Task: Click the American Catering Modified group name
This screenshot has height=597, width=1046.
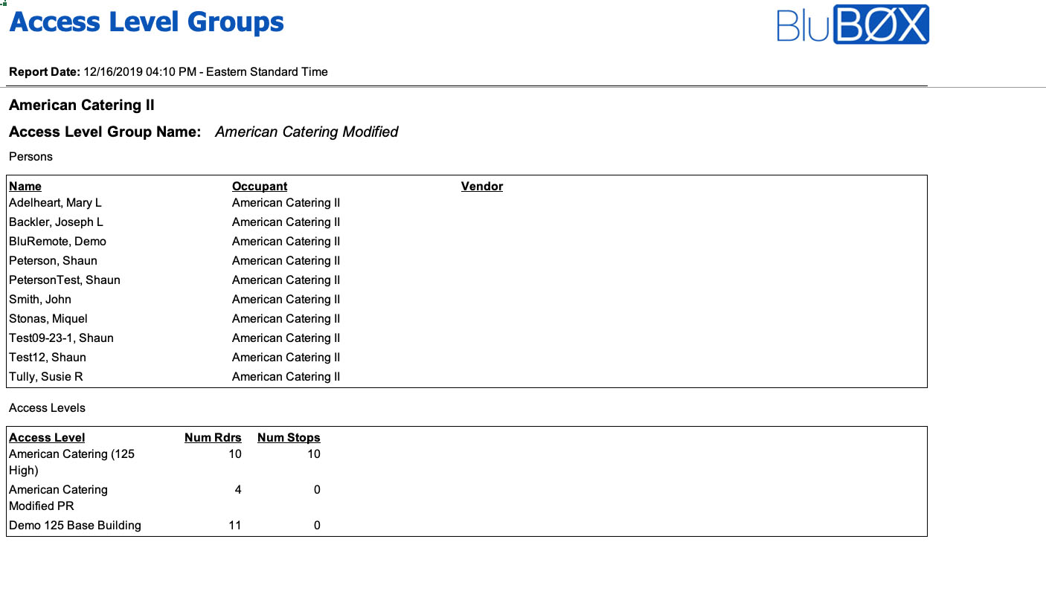Action: 307,132
